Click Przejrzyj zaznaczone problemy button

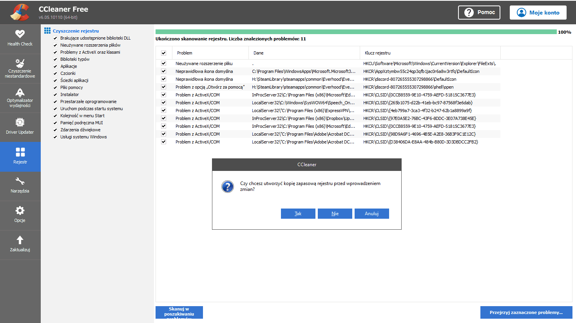pos(526,312)
